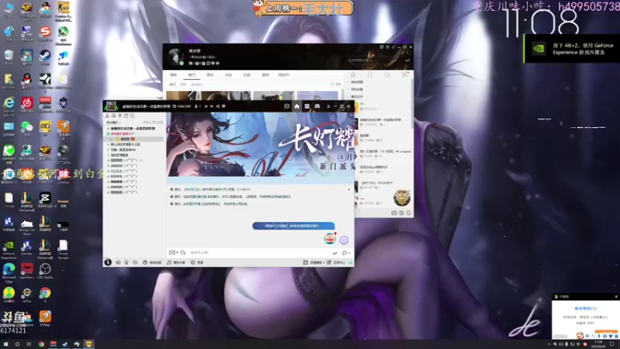Switch to the 我的YY tab in main window
Screen dimensions: 620x349
point(284,74)
